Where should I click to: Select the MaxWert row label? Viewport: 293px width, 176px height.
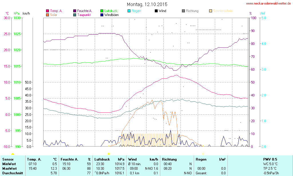click(9, 169)
